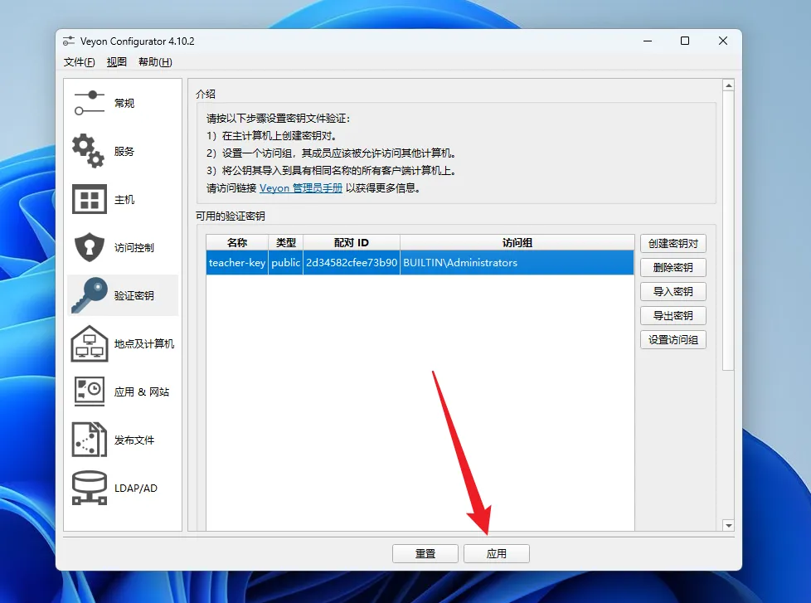Open the 帮助(H) menu
The image size is (811, 603).
pyautogui.click(x=155, y=62)
